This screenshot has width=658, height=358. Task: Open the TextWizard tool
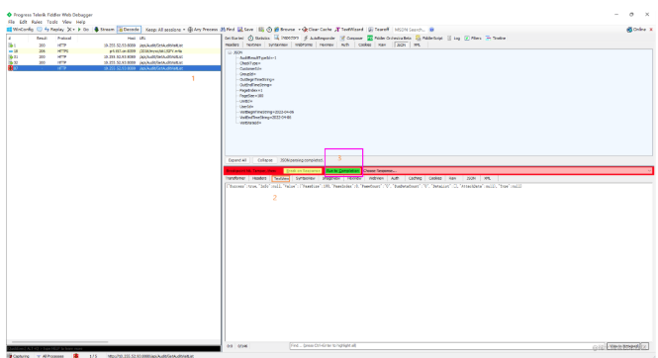[x=349, y=30]
